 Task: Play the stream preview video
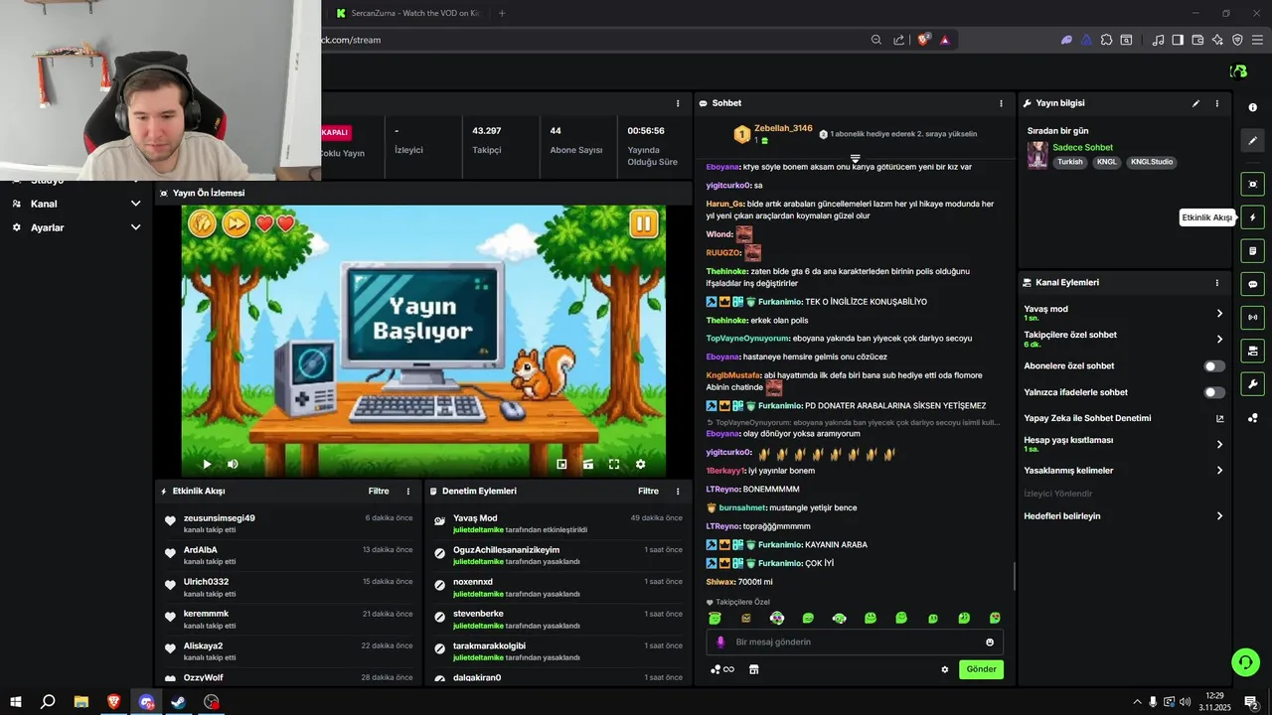tap(207, 464)
